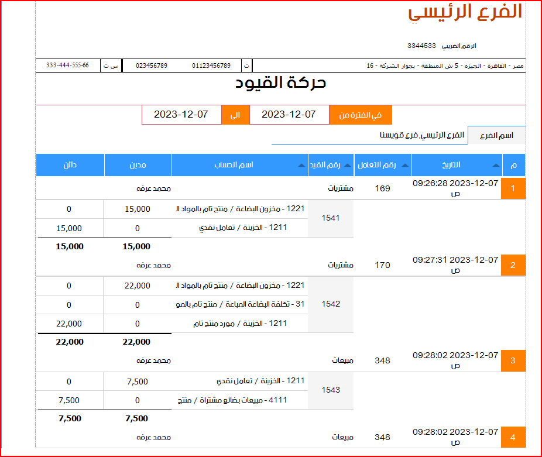Click the في الفترة من button
The image size is (542, 457).
(362, 115)
